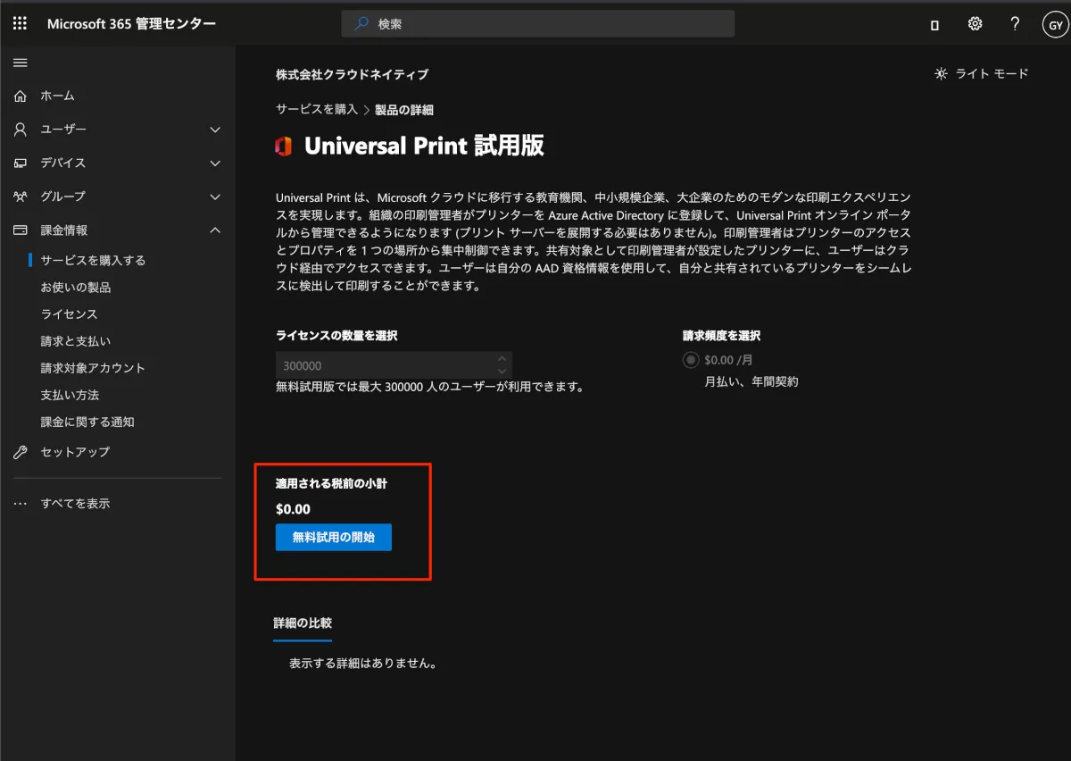1071x761 pixels.
Task: Open the Settings gear icon
Action: [x=975, y=24]
